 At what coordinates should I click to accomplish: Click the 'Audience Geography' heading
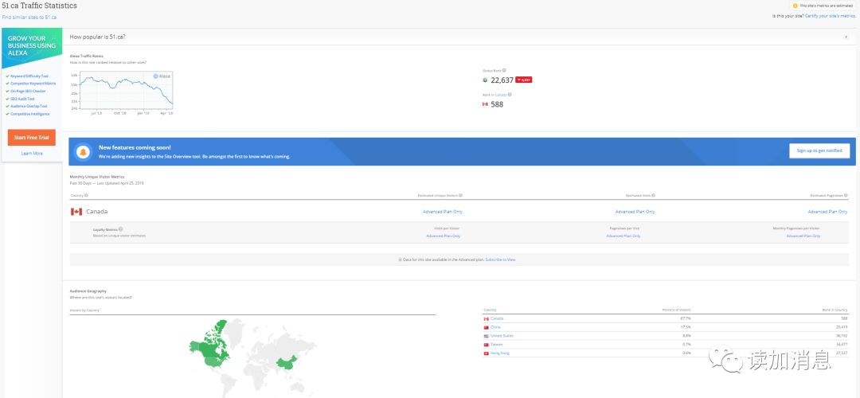click(x=88, y=291)
